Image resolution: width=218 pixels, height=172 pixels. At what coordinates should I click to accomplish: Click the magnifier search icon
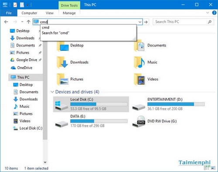point(210,22)
